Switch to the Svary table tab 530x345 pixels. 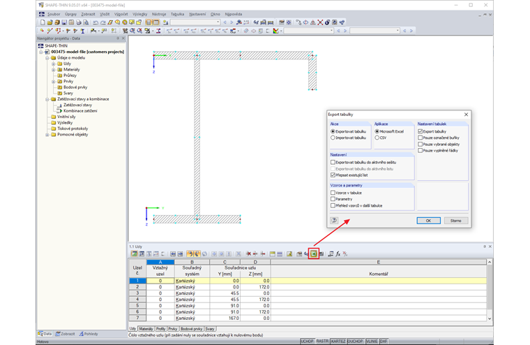coord(210,329)
